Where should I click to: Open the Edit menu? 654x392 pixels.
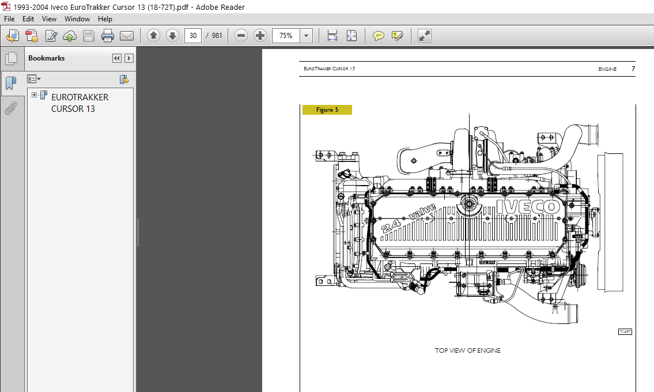pyautogui.click(x=28, y=19)
